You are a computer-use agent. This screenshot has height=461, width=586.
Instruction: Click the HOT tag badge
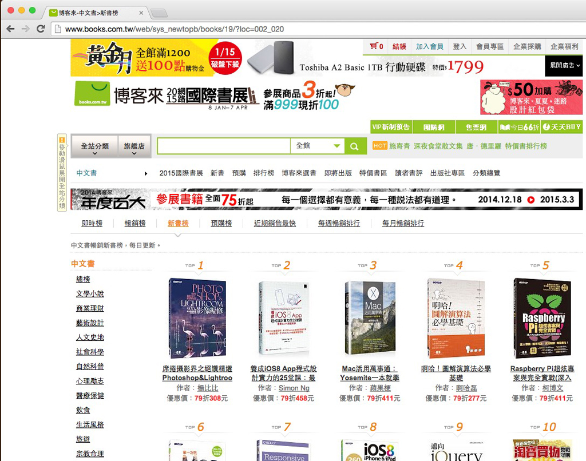pos(380,146)
